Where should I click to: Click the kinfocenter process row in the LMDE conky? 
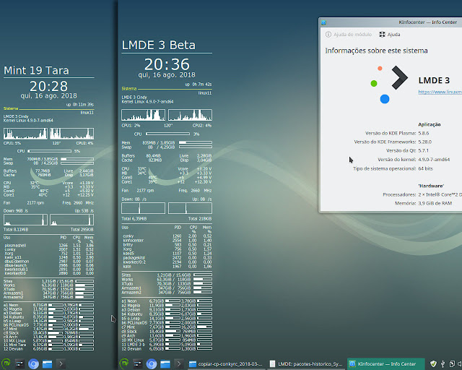167,241
